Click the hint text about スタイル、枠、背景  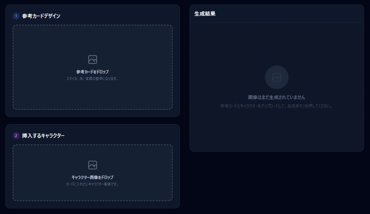point(92,78)
